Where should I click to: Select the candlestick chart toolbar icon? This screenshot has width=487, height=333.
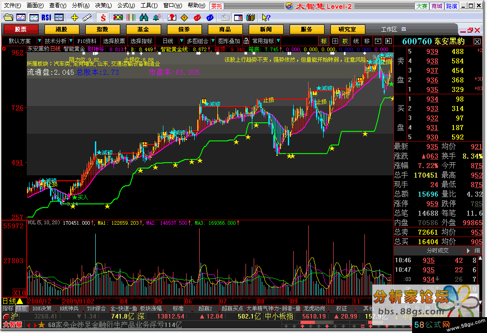[x=34, y=18]
